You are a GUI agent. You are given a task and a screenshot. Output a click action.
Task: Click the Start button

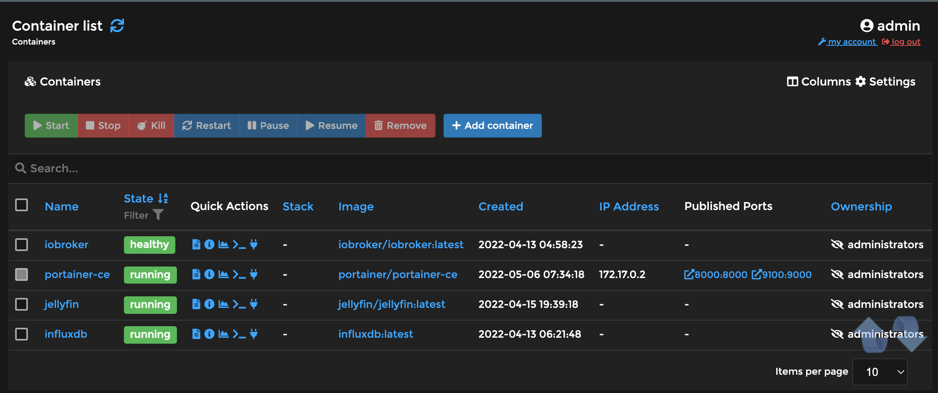(51, 126)
